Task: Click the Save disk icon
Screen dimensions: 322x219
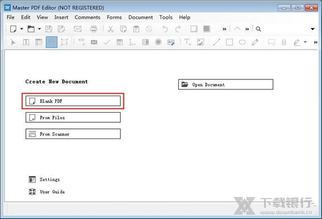Action: point(48,29)
